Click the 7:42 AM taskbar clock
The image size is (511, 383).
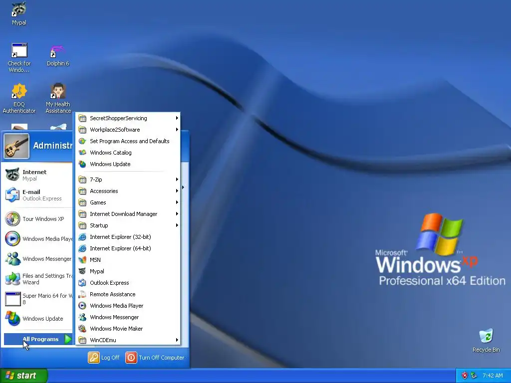click(x=493, y=376)
